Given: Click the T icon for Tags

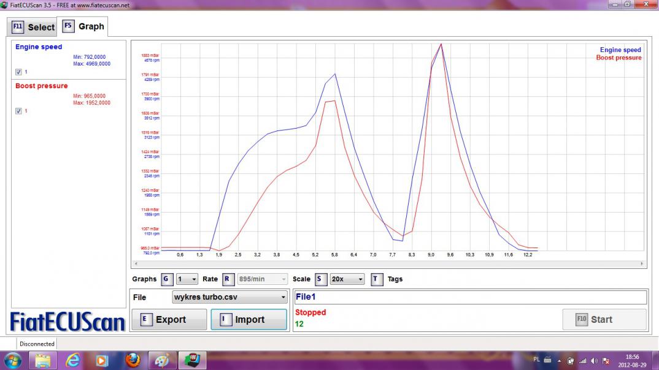Looking at the screenshot, I should tap(377, 279).
